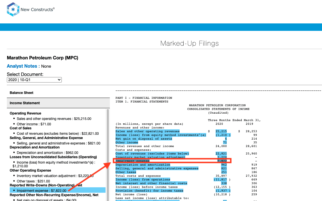322x201 pixels.
Task: Select Other taxes $251.00 item
Action: click(33, 181)
